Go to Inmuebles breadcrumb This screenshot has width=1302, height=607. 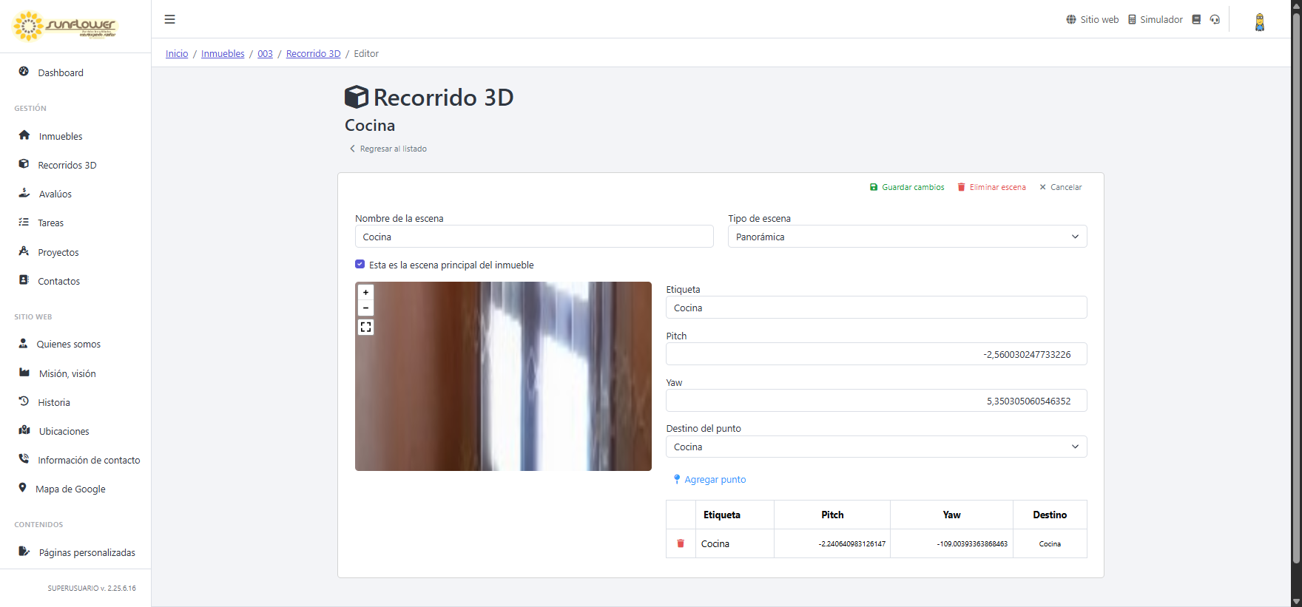[223, 53]
